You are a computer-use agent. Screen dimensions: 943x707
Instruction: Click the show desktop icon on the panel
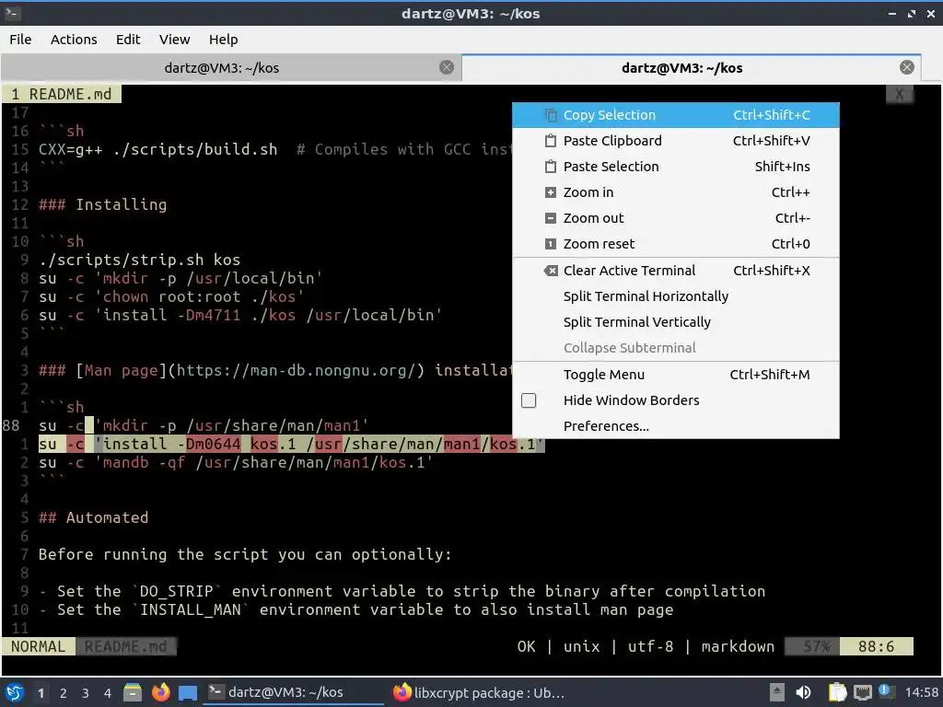tap(188, 692)
